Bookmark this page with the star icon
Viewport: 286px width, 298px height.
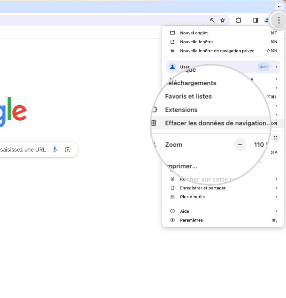tap(223, 20)
